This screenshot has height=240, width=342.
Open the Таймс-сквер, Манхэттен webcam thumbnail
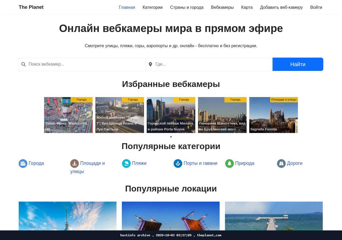(68, 115)
